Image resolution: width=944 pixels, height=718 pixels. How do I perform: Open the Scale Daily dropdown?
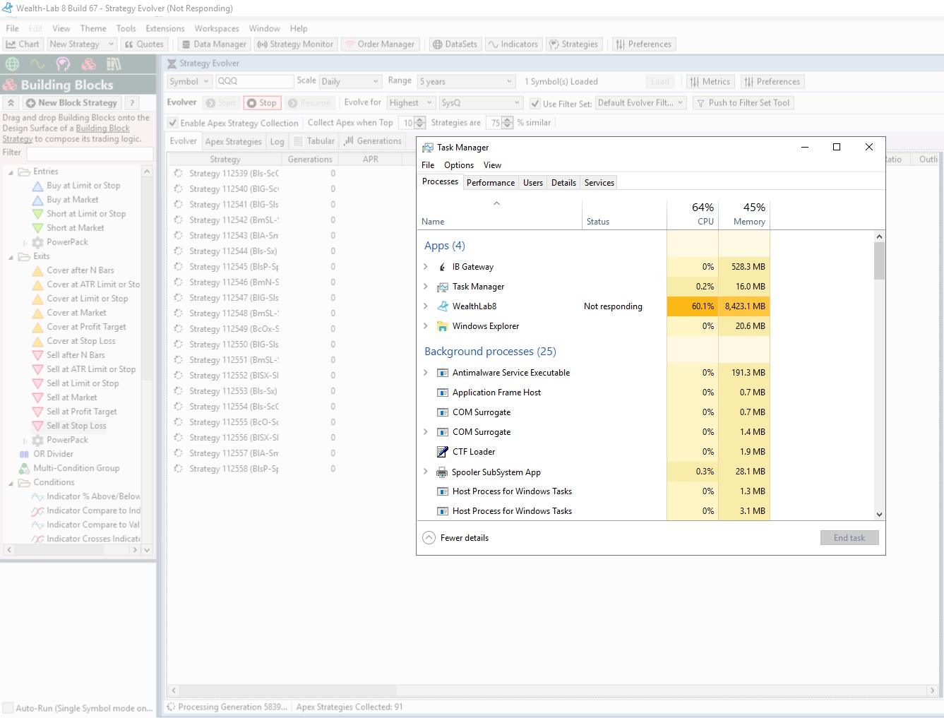350,82
